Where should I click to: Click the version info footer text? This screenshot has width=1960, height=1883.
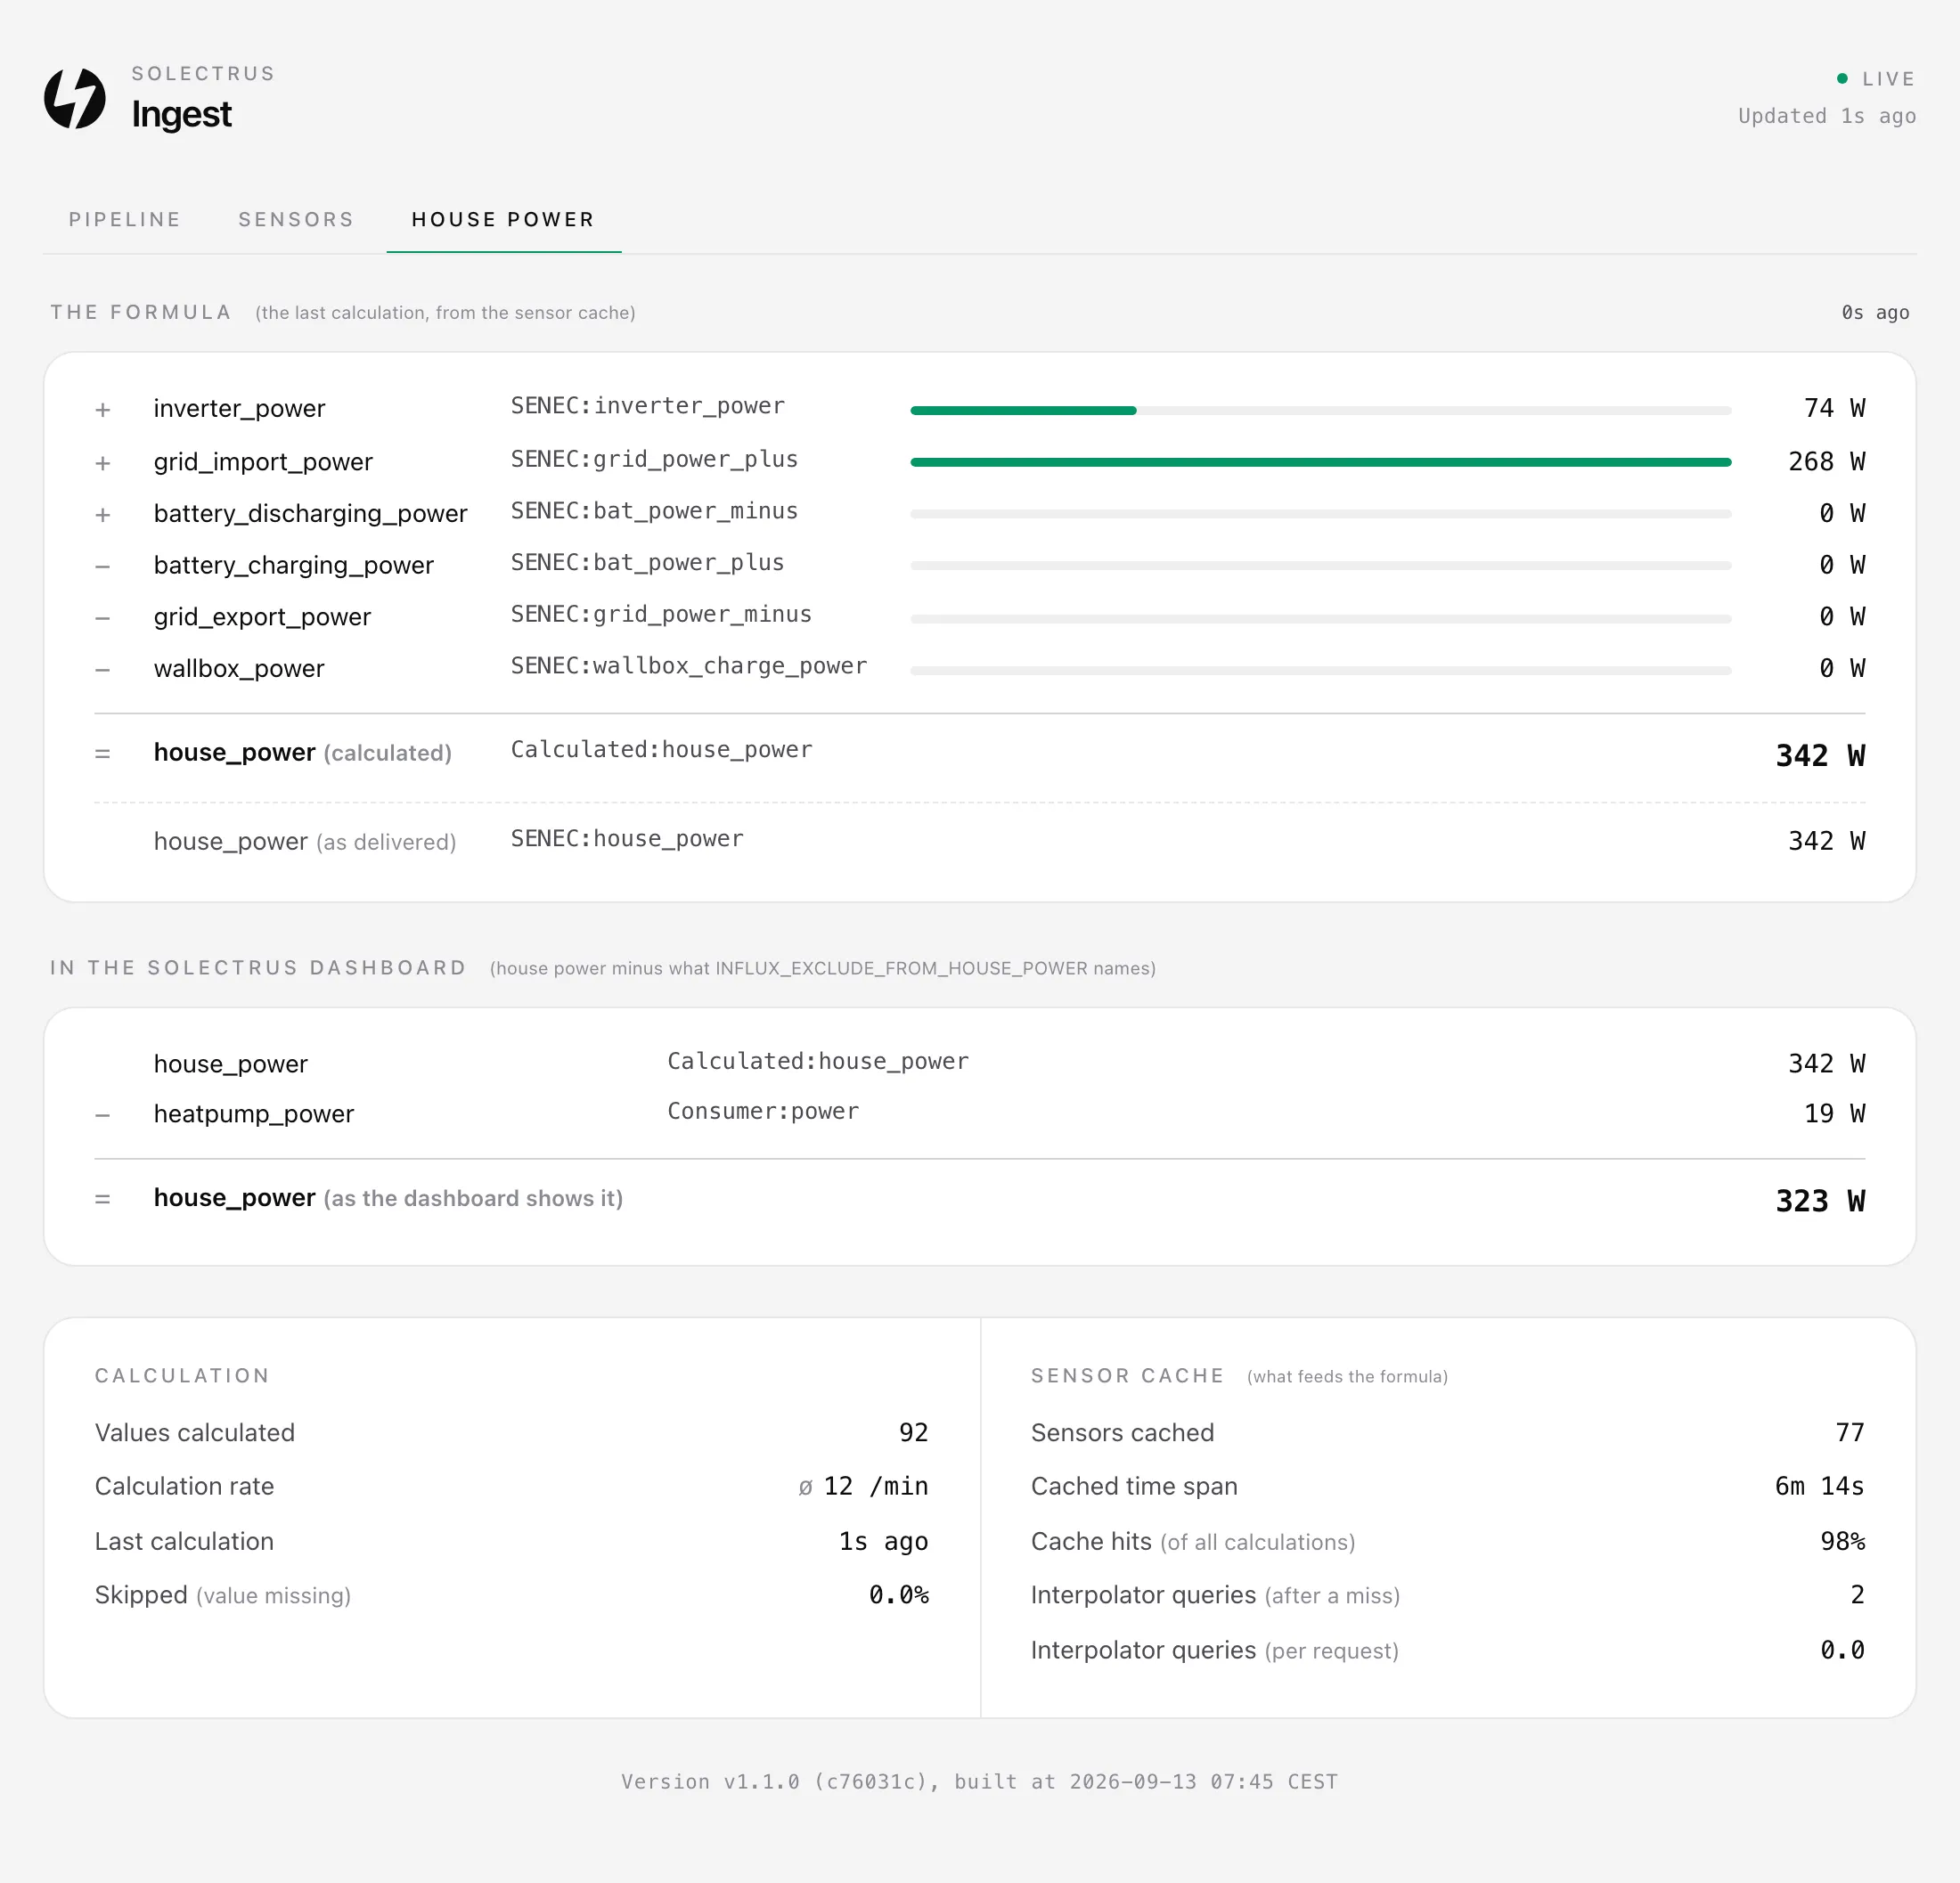[x=979, y=1781]
